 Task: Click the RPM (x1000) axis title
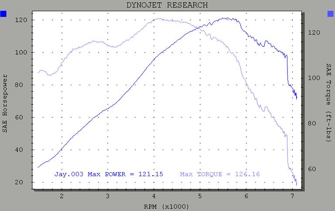click(167, 205)
